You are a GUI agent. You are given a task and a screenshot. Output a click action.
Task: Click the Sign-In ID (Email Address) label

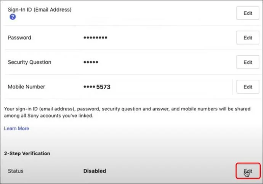[40, 10]
